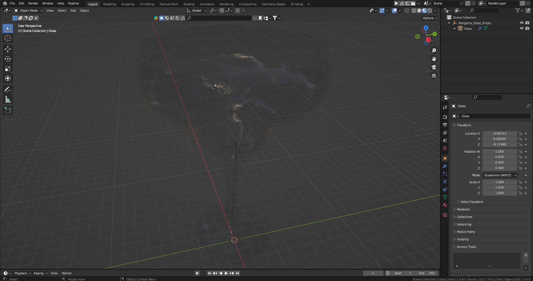Select the Add Cube tool
The height and width of the screenshot is (281, 533).
click(x=8, y=110)
